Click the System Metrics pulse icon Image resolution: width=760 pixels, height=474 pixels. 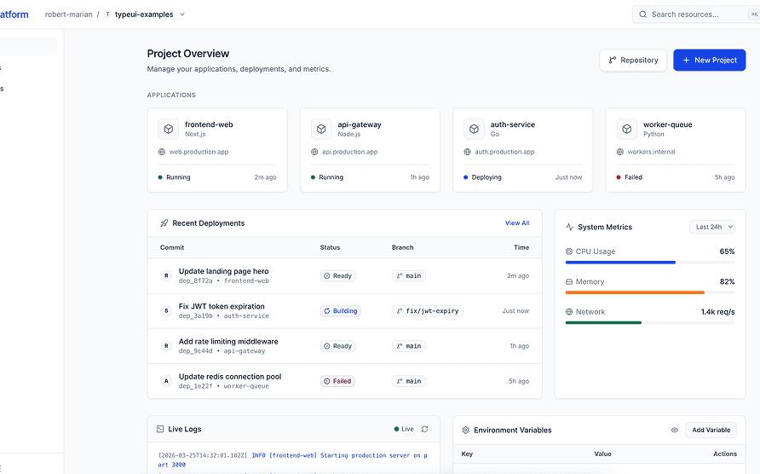(569, 227)
